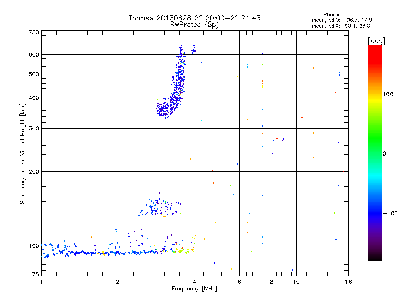Image resolution: width=410 pixels, height=307 pixels.
Task: Click the x-axis tick label '2'
Action: coord(118,282)
